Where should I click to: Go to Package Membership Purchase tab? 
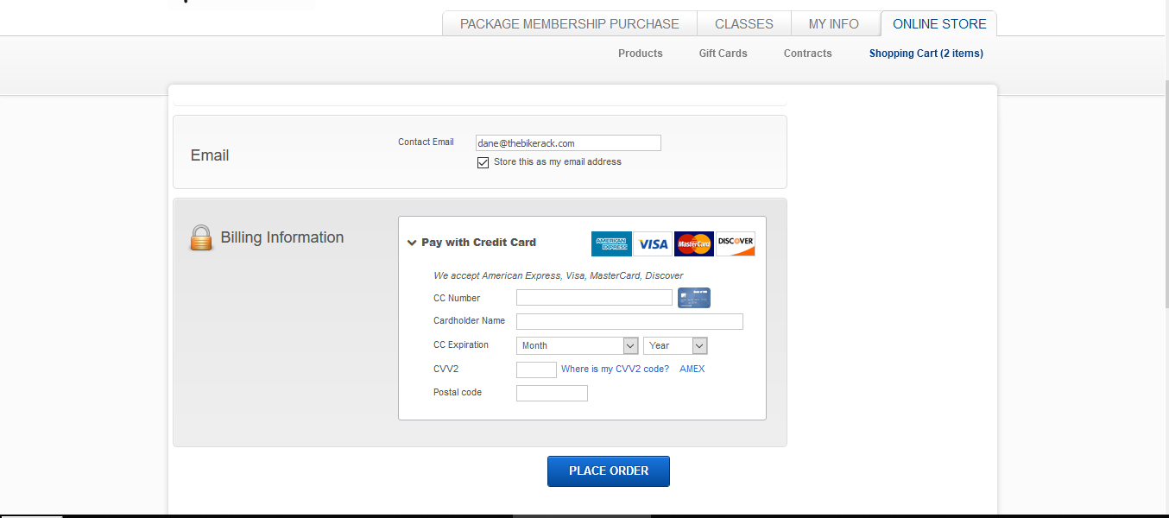(569, 24)
